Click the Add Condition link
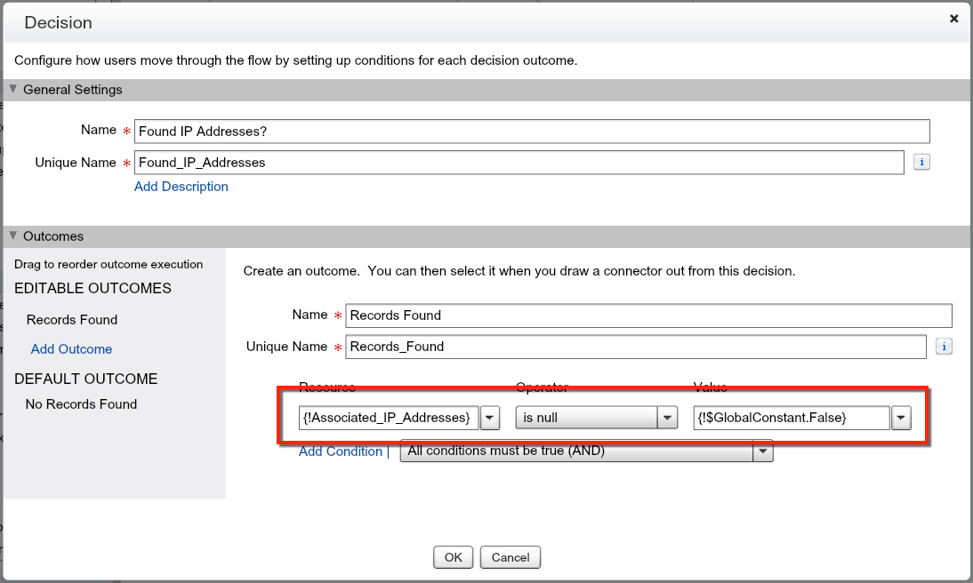 [x=340, y=451]
